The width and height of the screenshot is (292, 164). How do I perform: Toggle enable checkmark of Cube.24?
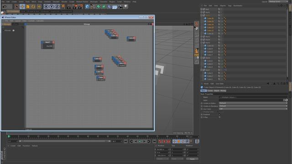(222, 24)
